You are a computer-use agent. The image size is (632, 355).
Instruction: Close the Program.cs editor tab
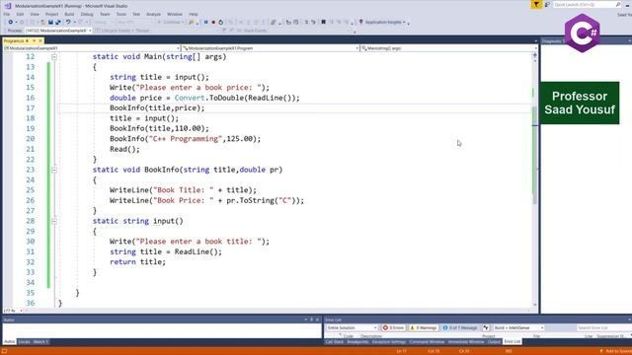pos(40,40)
